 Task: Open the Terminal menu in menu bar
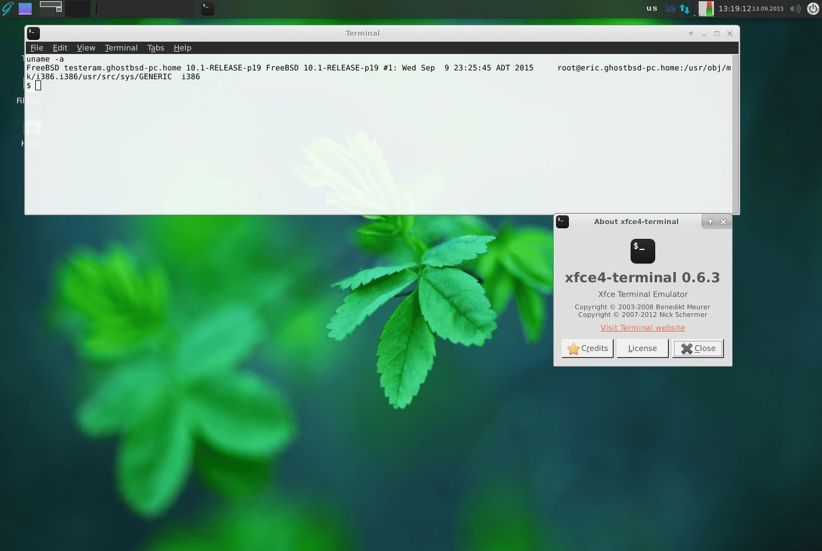pyautogui.click(x=121, y=48)
